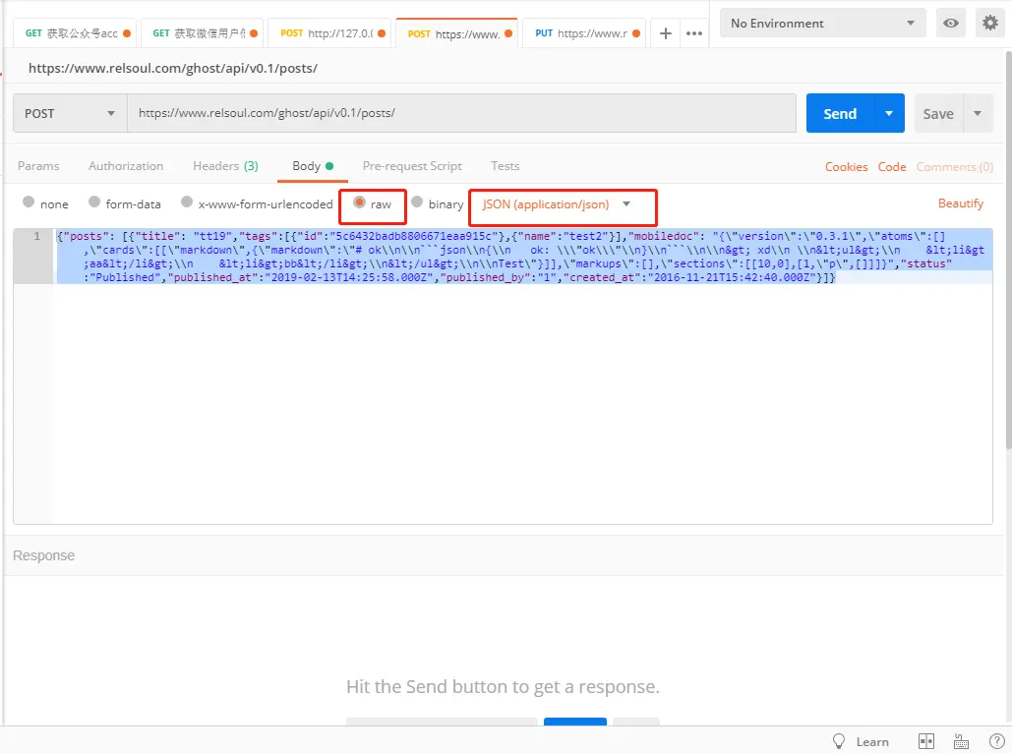Open the Comments (0) link
This screenshot has width=1012, height=753.
[955, 167]
